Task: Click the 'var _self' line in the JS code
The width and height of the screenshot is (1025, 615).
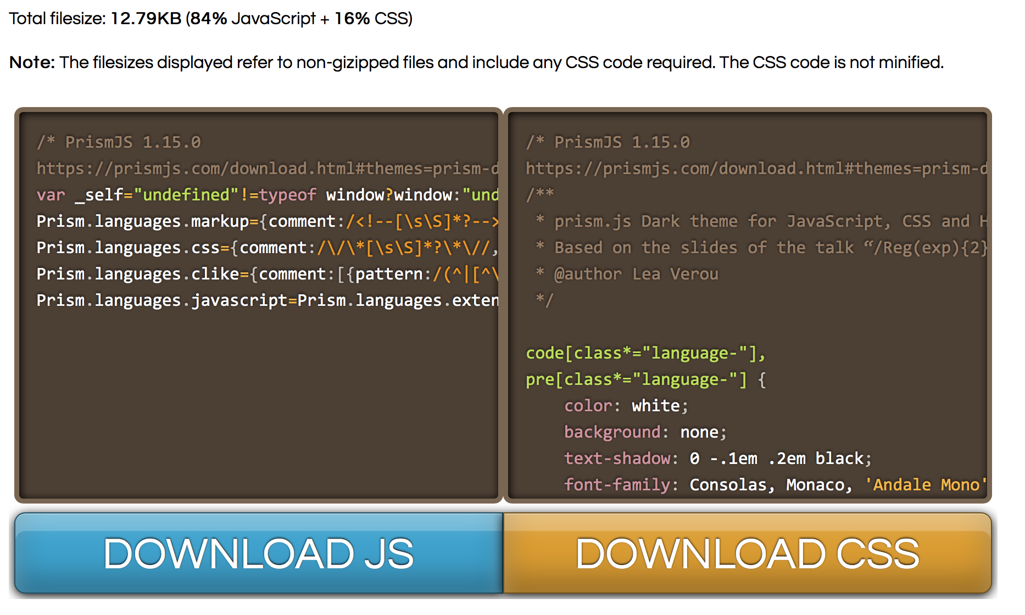Action: tap(267, 195)
